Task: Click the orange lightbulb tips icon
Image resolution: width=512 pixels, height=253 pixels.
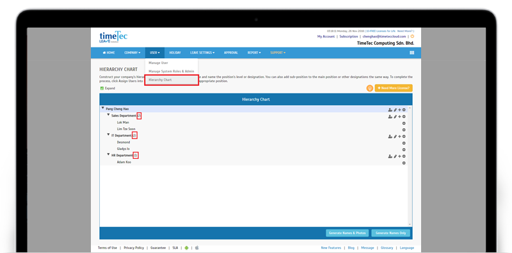Action: [370, 88]
